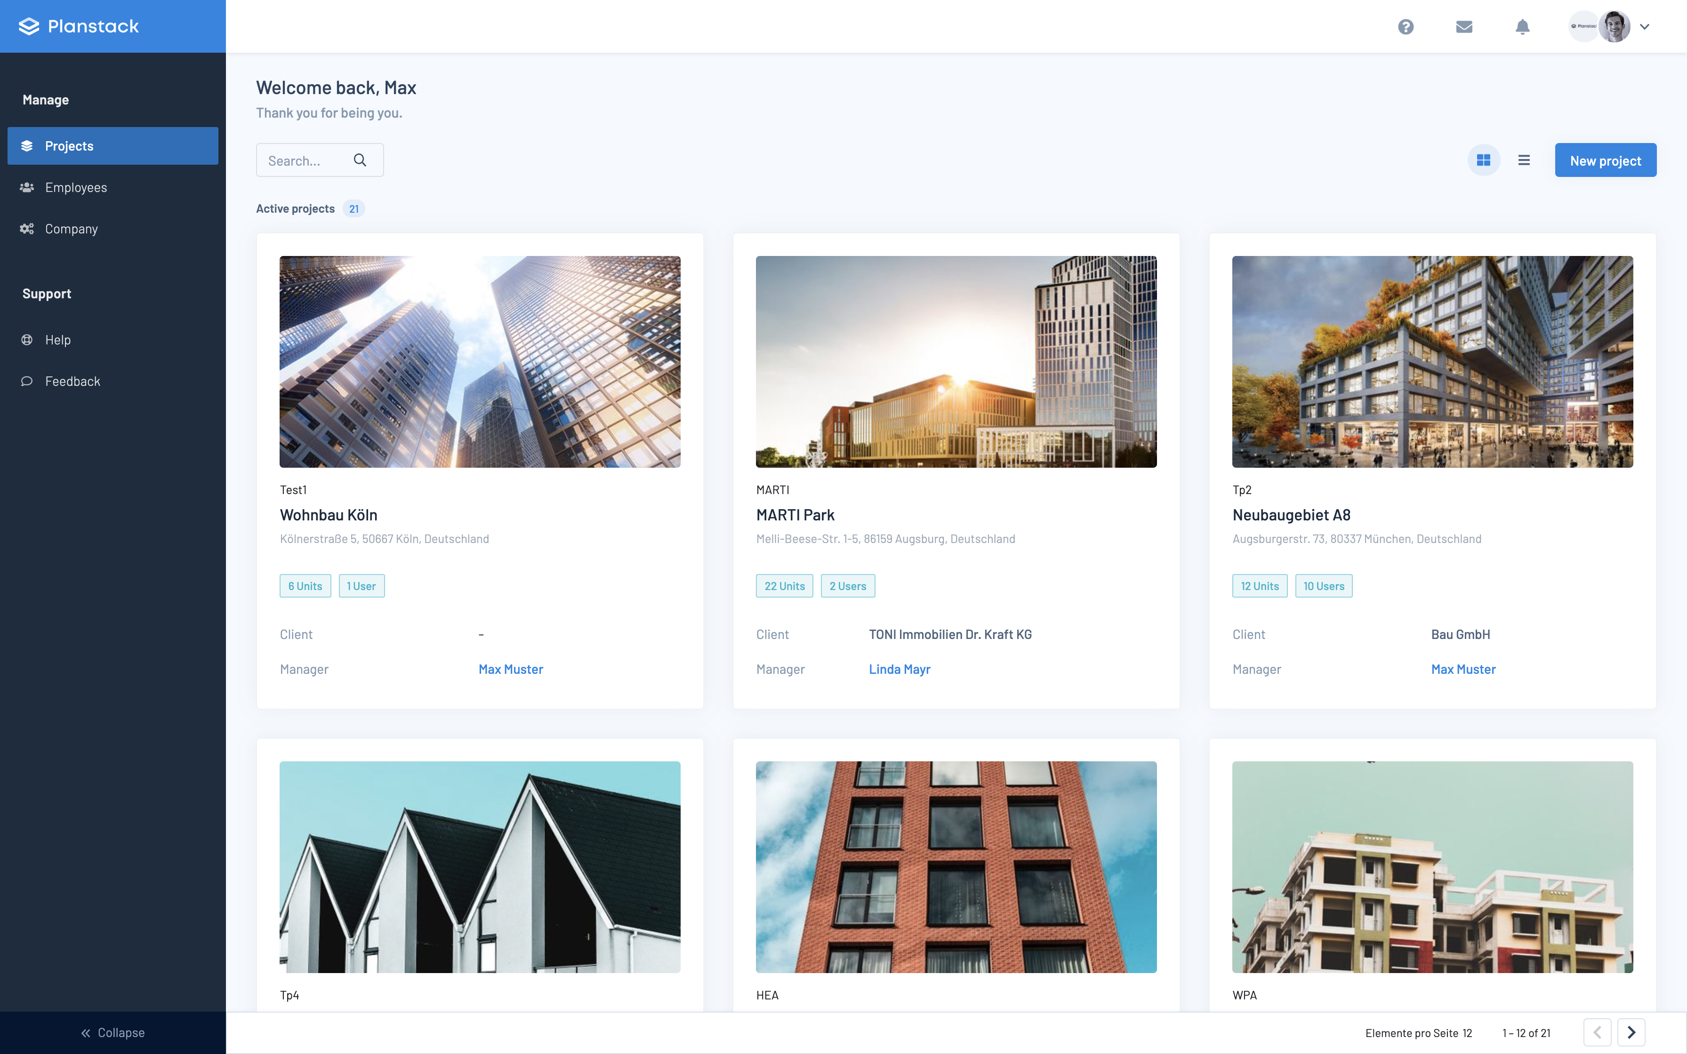1687x1054 pixels.
Task: Switch to grid view
Action: 1484,160
